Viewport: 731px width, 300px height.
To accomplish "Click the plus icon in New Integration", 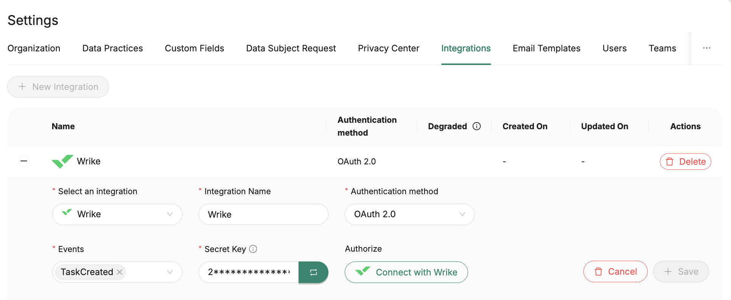I will pos(22,87).
